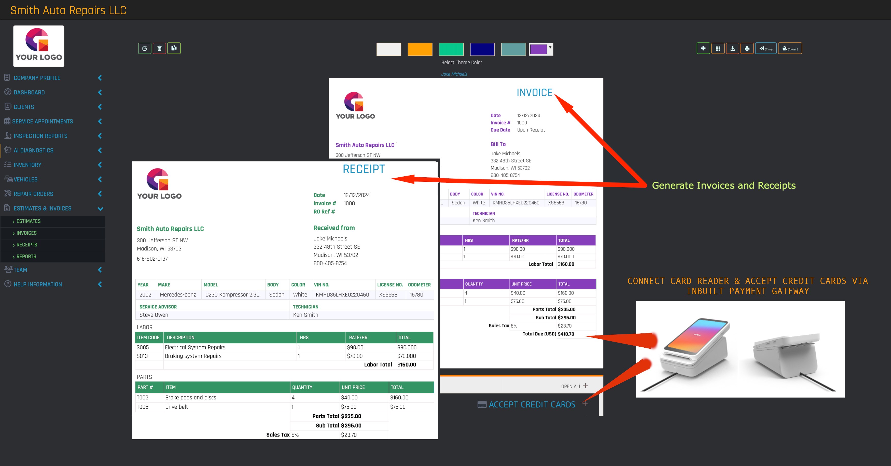
Task: Click the Accept Credit Cards link
Action: (532, 404)
